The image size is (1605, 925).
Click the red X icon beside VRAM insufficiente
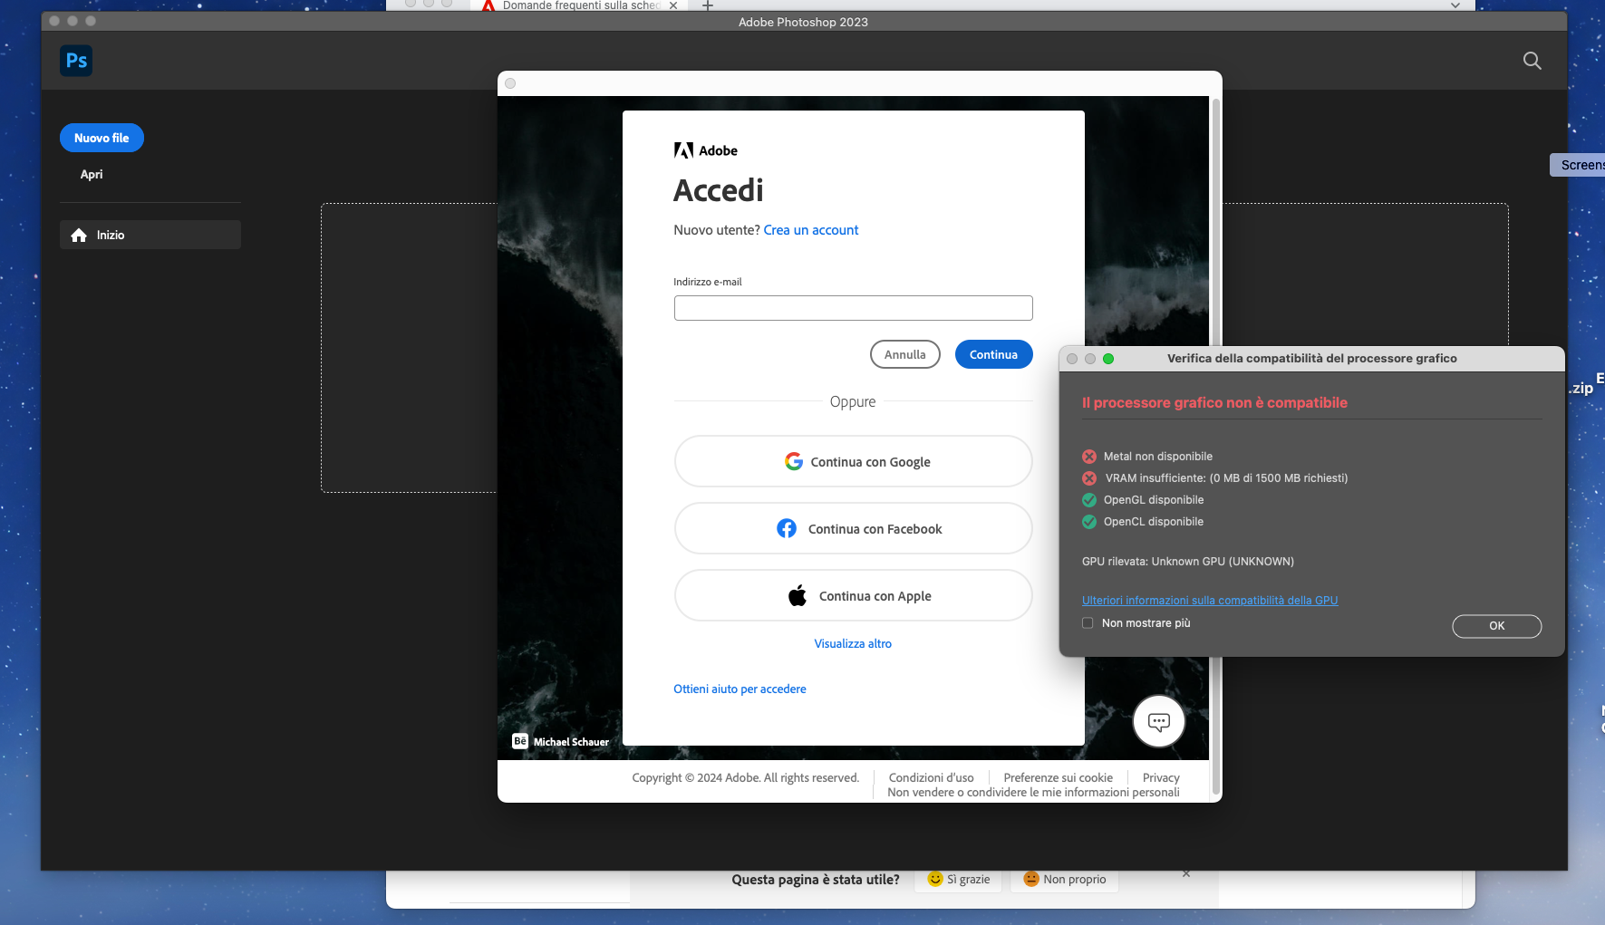coord(1089,478)
